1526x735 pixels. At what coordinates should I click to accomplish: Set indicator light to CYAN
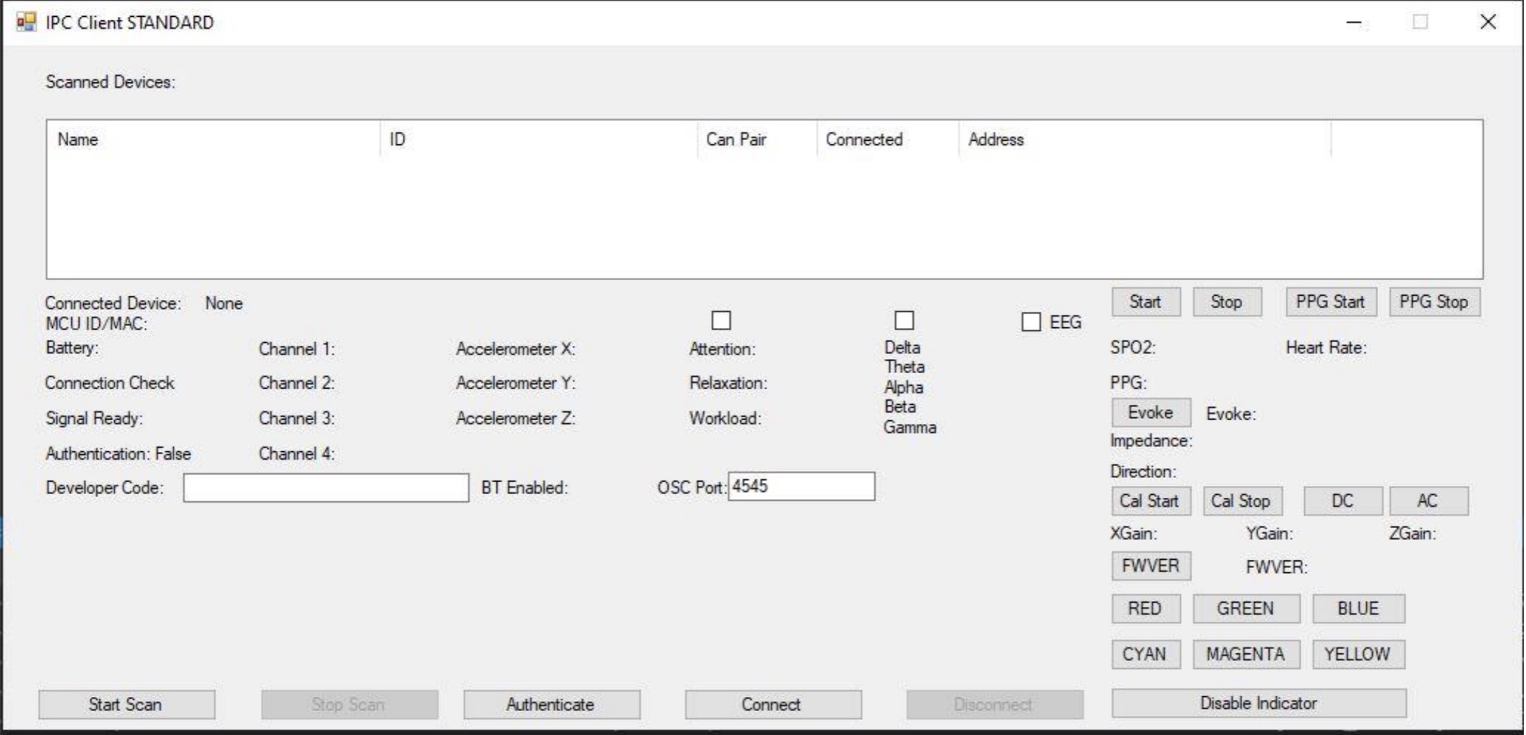point(1145,653)
